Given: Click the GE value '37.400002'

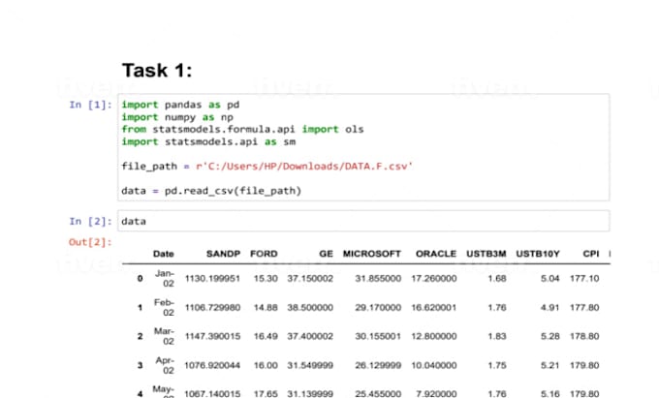Looking at the screenshot, I should pyautogui.click(x=310, y=336).
